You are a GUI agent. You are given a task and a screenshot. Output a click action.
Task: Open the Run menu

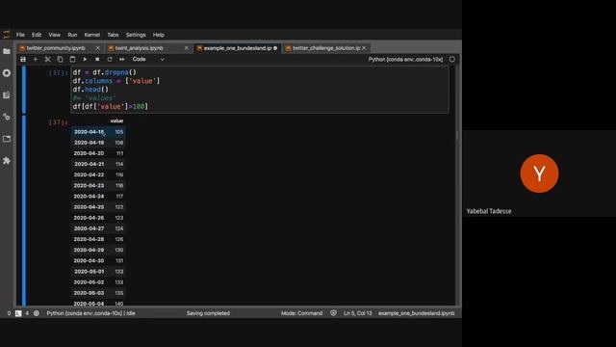point(72,35)
